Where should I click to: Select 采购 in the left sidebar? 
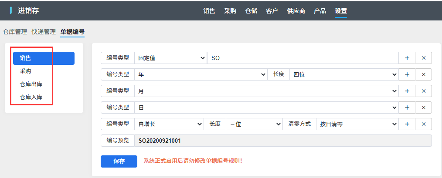coord(25,71)
